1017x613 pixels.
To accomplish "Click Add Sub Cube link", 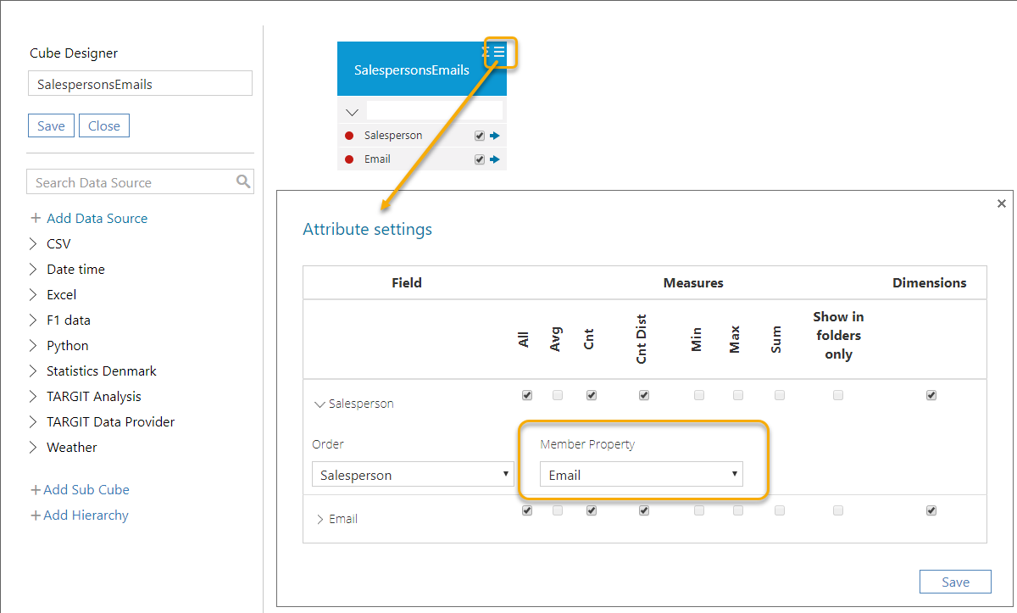I will [x=80, y=489].
